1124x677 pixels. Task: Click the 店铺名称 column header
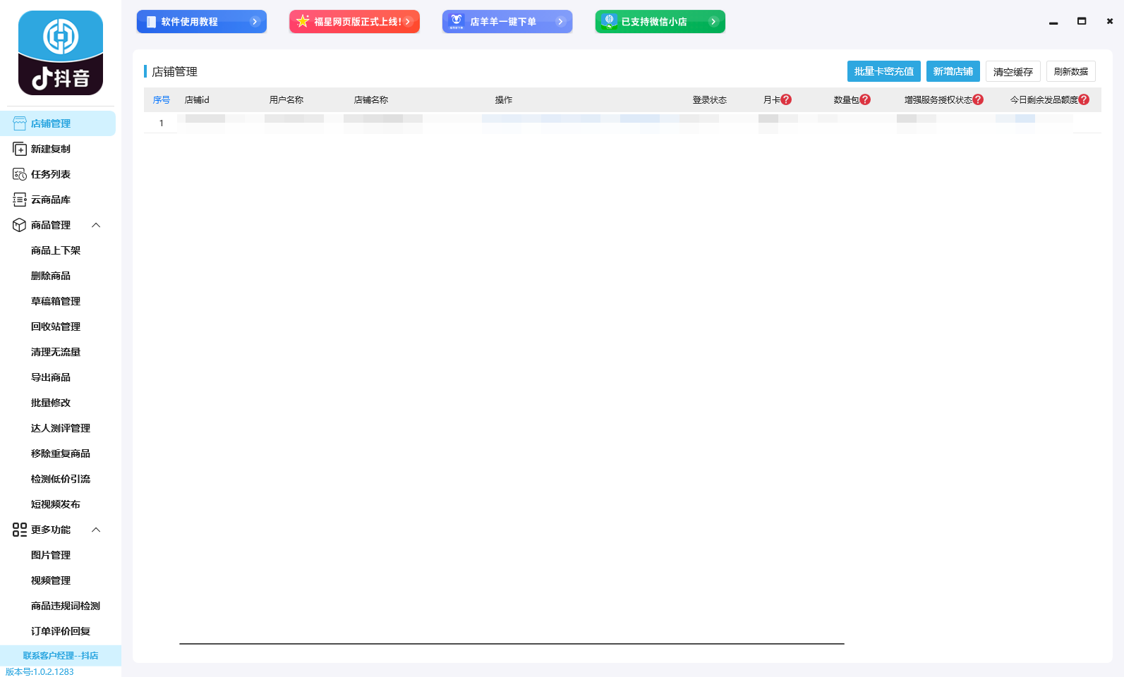coord(371,100)
